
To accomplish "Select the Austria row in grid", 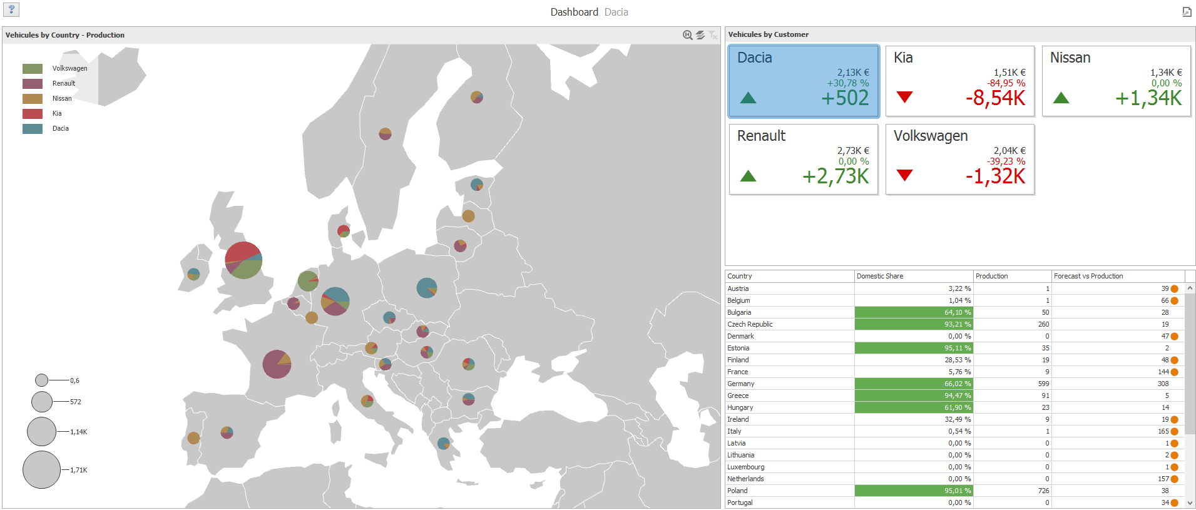I will tap(955, 288).
